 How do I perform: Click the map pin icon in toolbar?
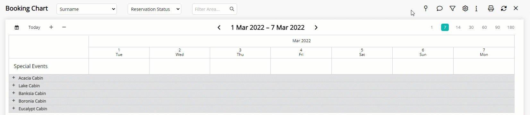pos(426,9)
